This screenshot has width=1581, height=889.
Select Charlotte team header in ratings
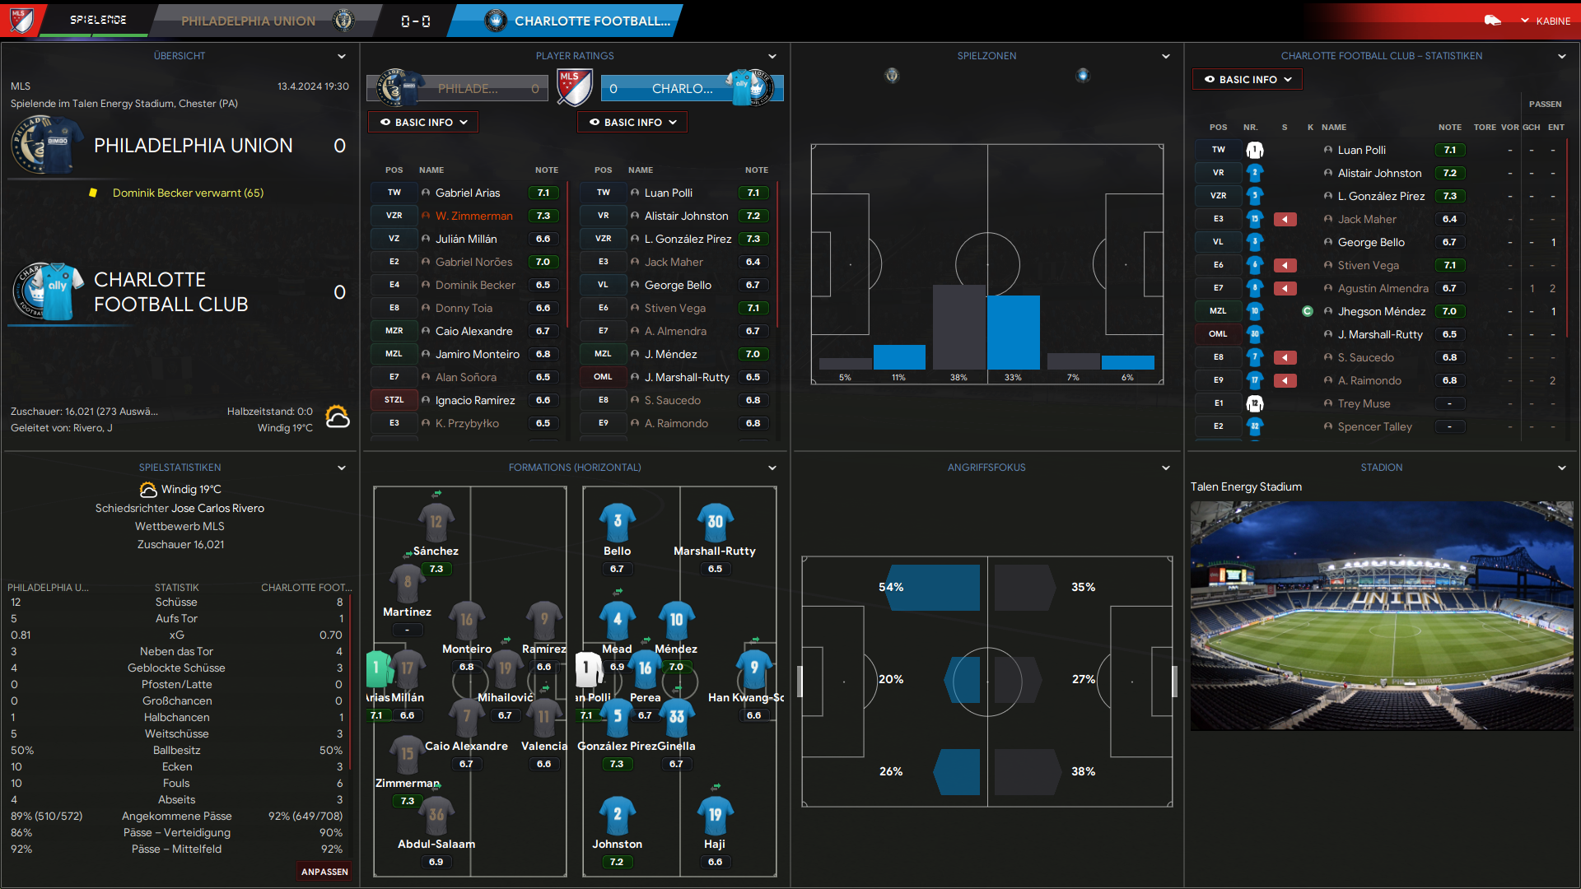[x=692, y=88]
